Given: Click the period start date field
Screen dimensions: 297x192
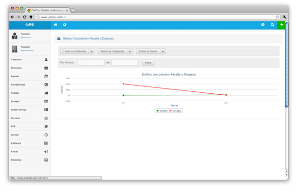Looking at the screenshot, I should coord(91,63).
